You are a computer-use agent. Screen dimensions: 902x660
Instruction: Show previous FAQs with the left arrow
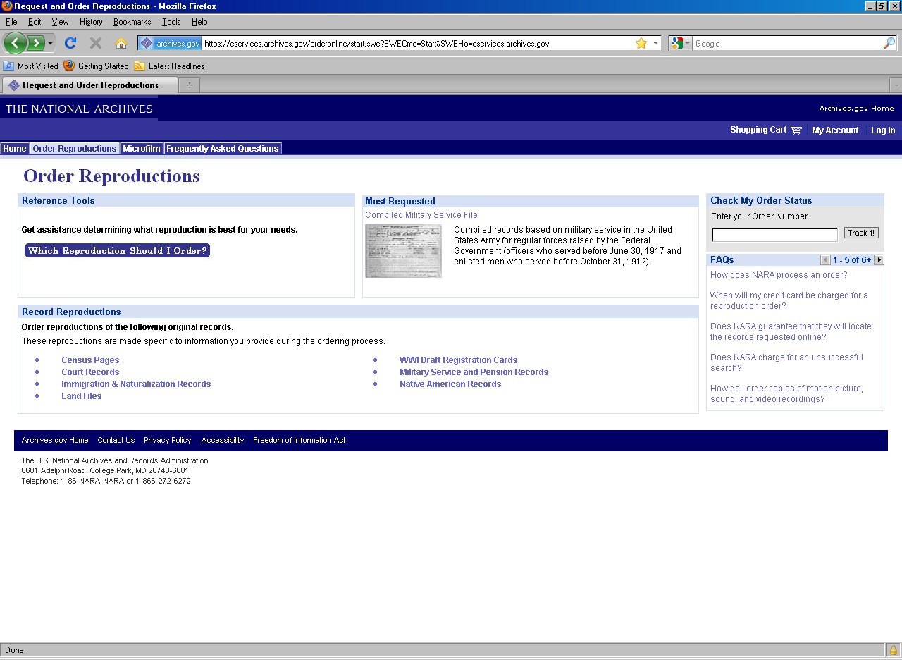pyautogui.click(x=825, y=260)
